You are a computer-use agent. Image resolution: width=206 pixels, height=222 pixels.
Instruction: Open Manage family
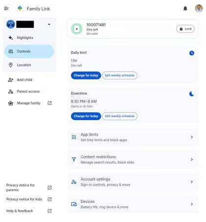tap(29, 103)
